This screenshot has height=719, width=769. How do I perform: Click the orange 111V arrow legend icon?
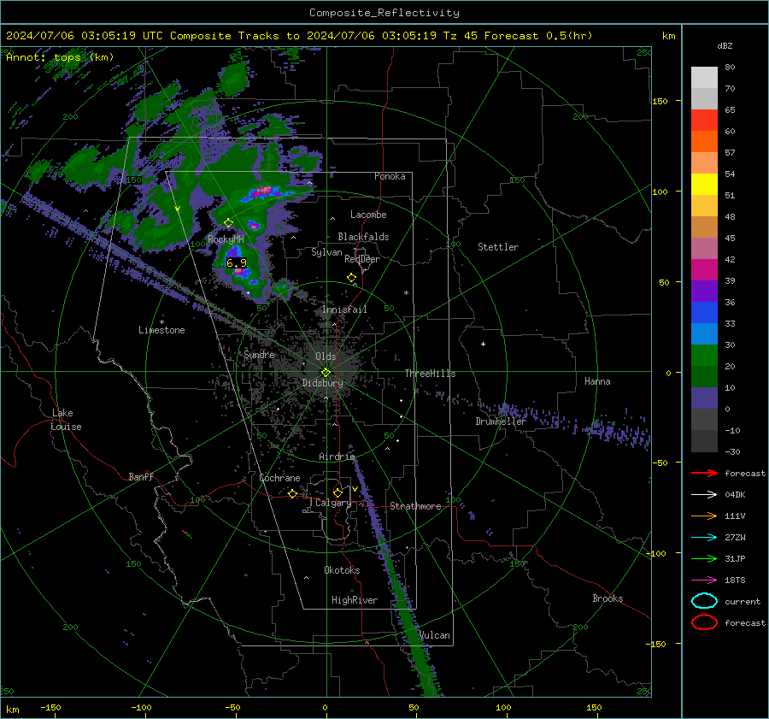704,516
